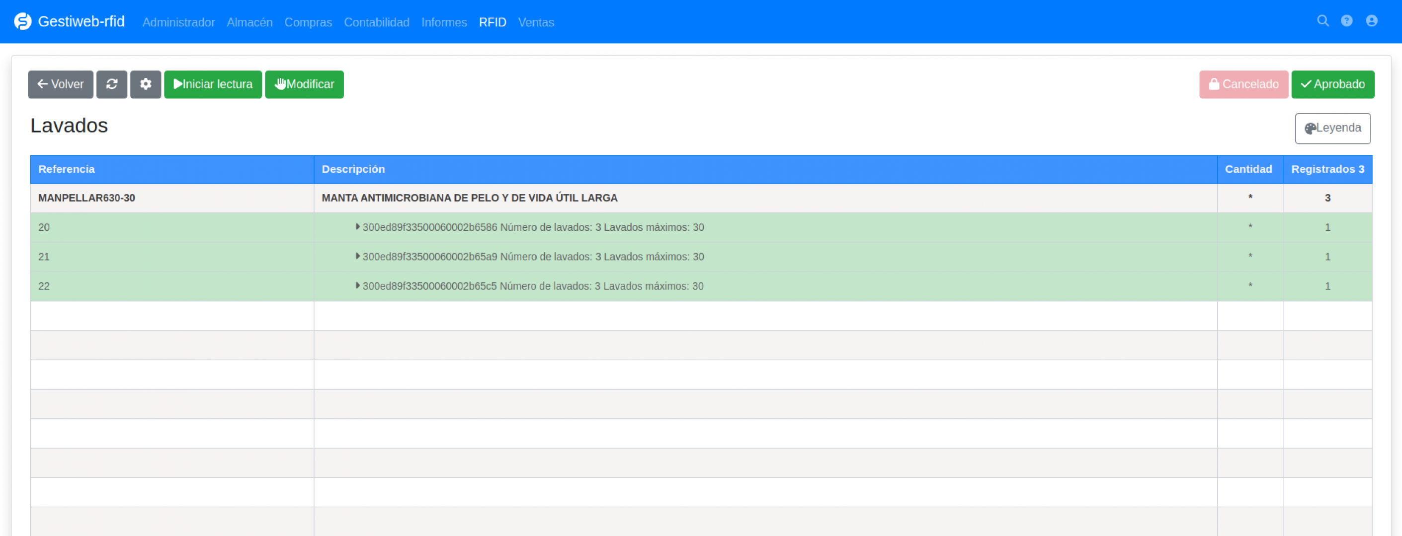The height and width of the screenshot is (536, 1402).
Task: Show the Leyenda color legend
Action: 1332,128
